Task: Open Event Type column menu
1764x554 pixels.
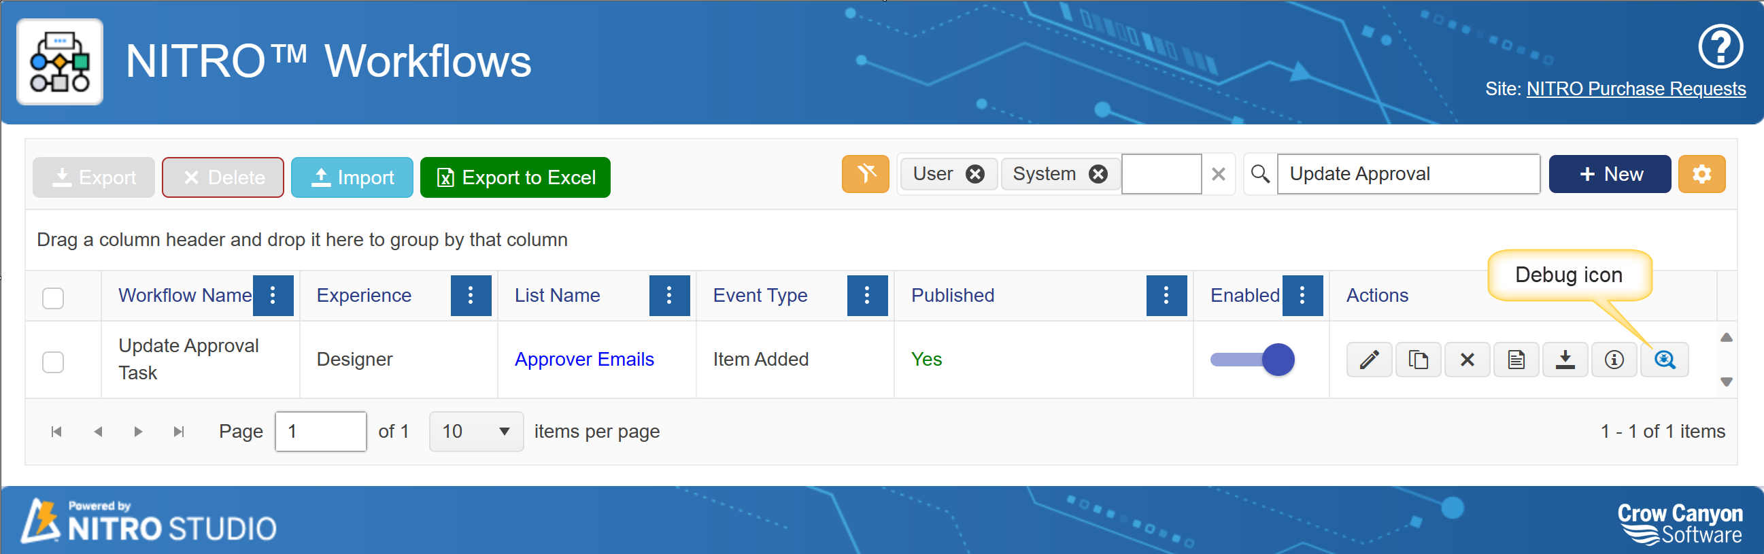Action: (x=868, y=295)
